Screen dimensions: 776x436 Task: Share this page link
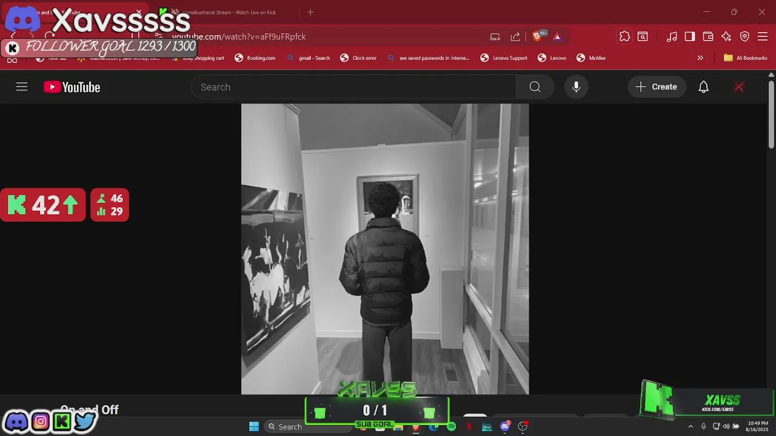515,37
